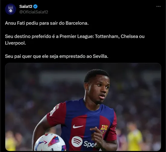Click the word Sevilla in the last line

100,56
